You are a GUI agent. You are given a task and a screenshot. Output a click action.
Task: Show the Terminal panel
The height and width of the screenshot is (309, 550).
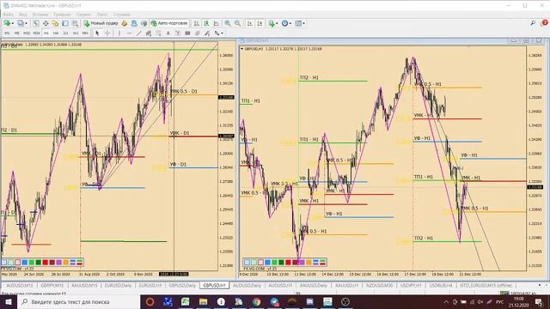point(65,23)
